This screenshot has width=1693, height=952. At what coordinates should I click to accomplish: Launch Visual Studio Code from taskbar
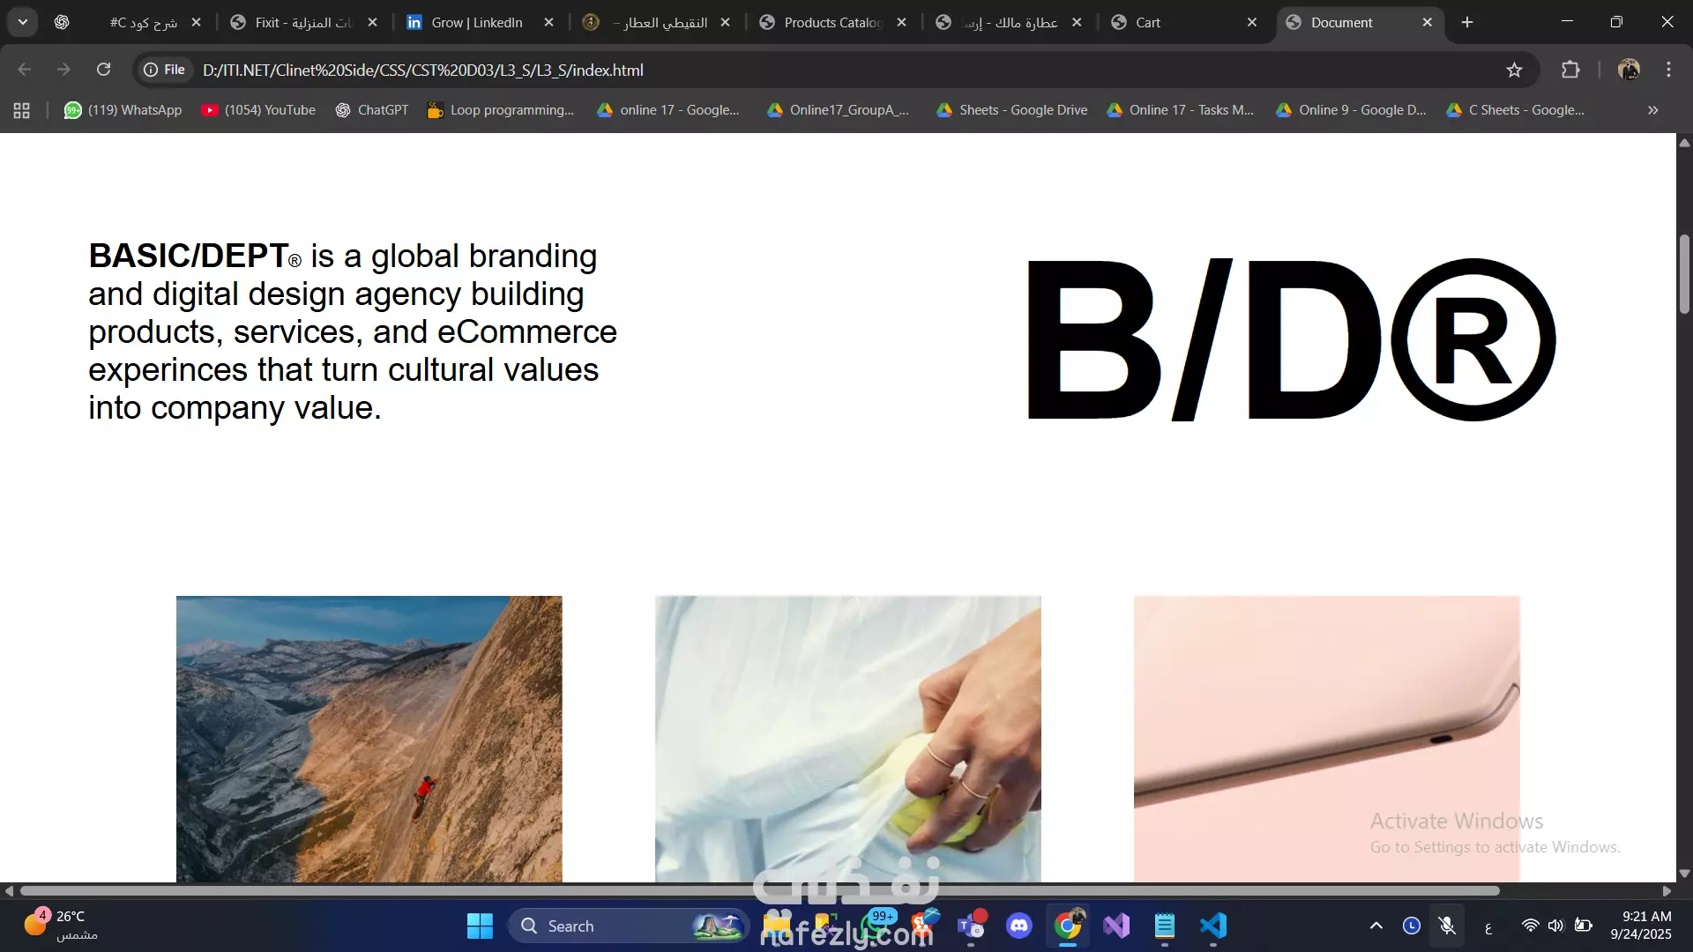[x=1213, y=926]
